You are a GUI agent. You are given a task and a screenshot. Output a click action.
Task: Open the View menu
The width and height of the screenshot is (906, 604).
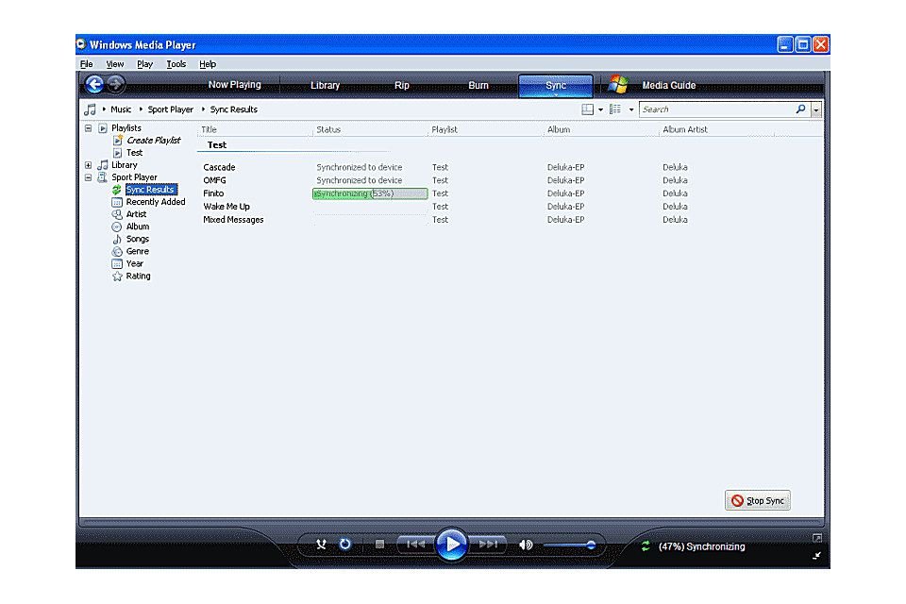point(115,64)
